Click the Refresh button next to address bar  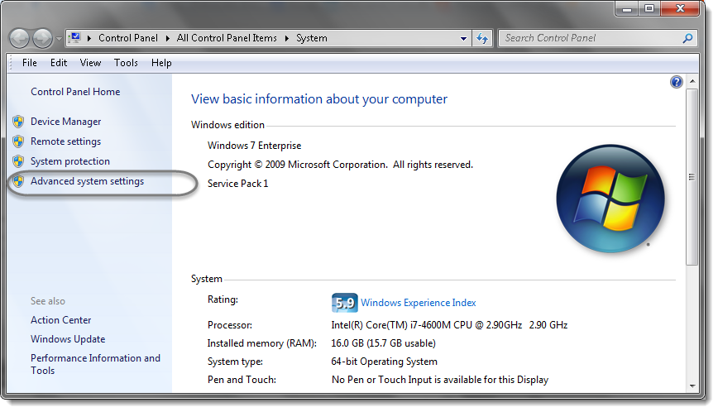482,38
